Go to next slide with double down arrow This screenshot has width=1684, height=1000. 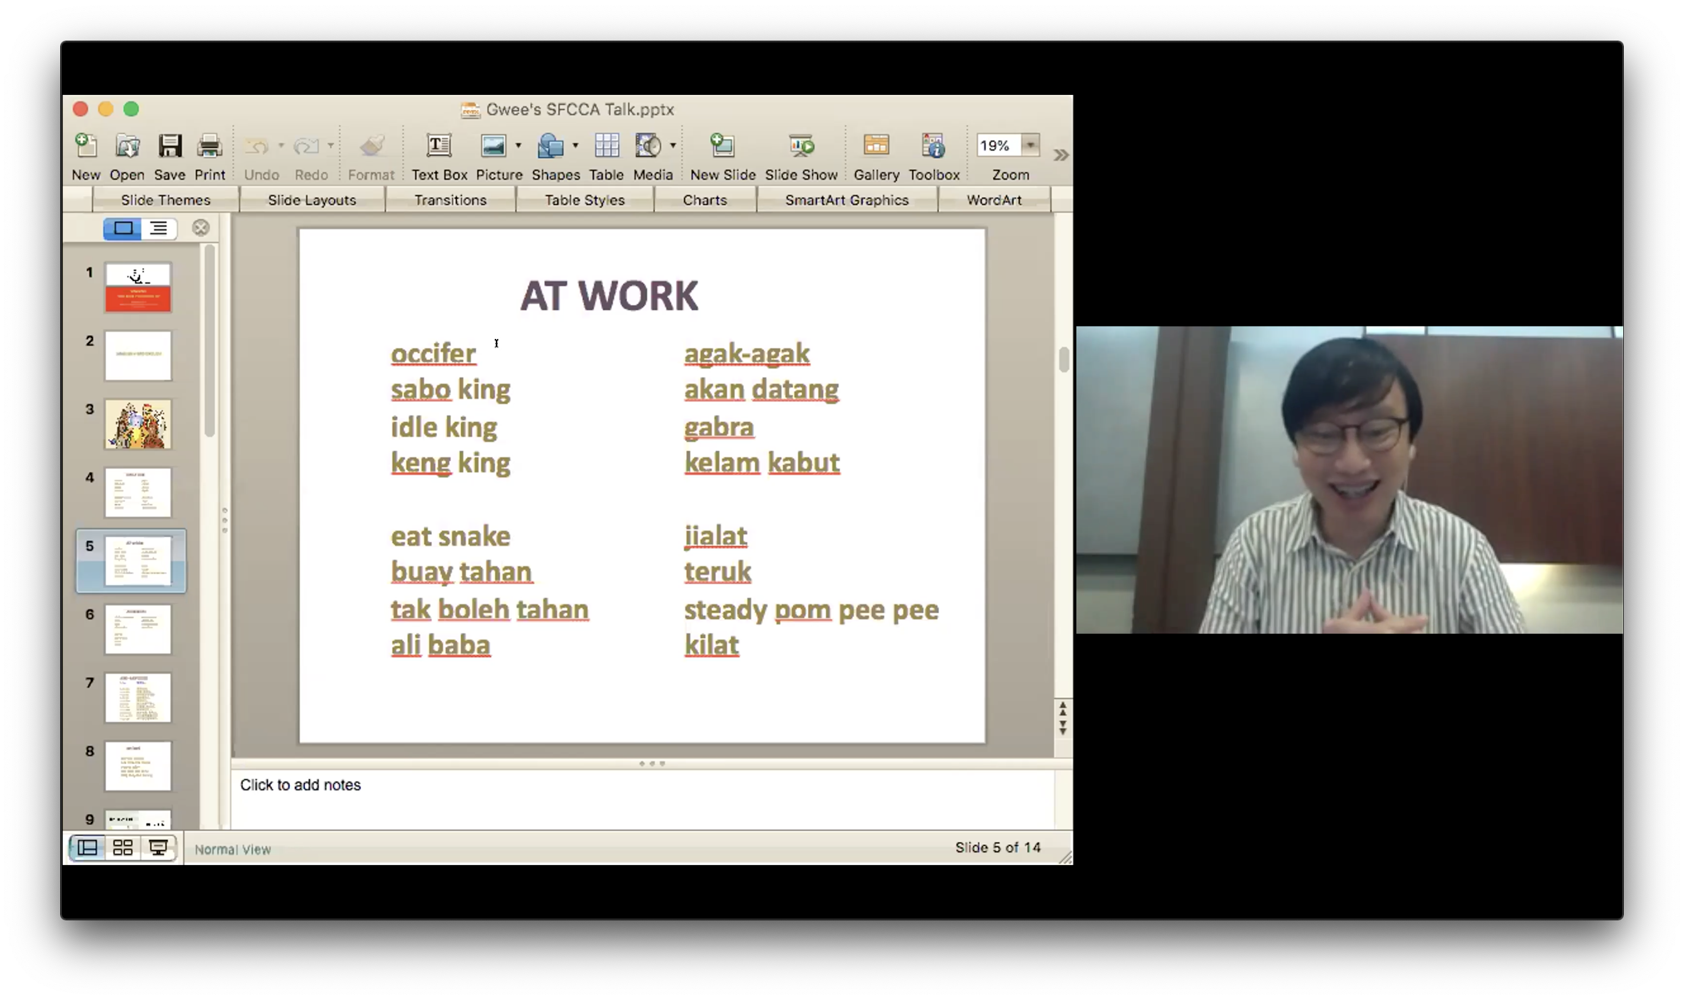(1062, 727)
